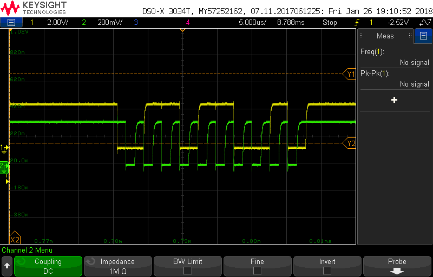Viewport: 433px width, 277px height.
Task: Click the 8.788ms delay value
Action: point(291,22)
